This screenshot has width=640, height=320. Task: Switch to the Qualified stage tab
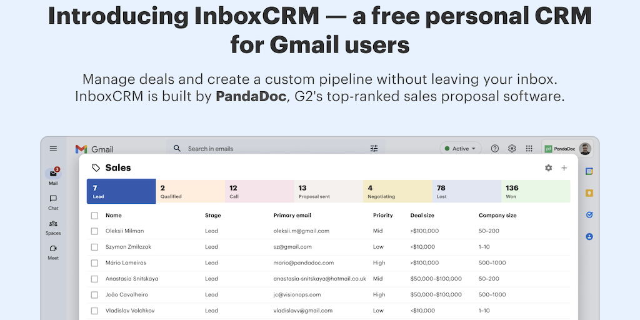[190, 191]
